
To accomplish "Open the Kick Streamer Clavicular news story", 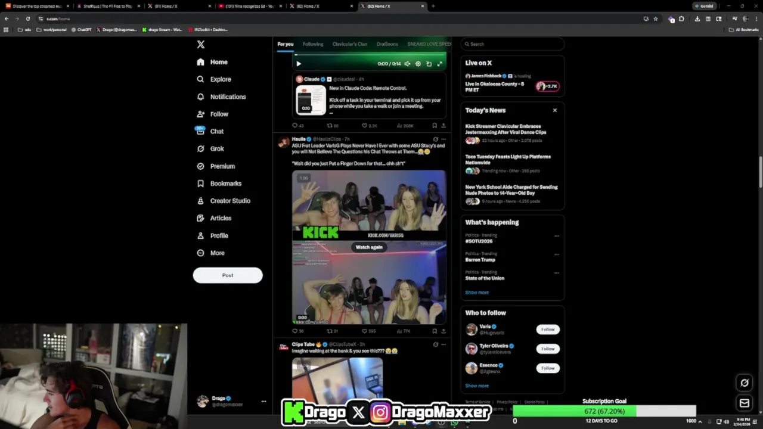I will click(x=512, y=134).
